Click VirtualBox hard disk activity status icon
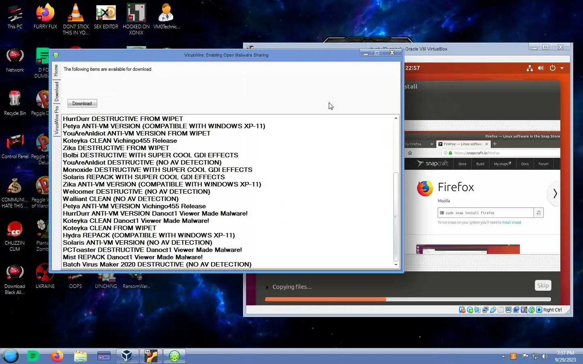The width and height of the screenshot is (583, 364). point(462,310)
